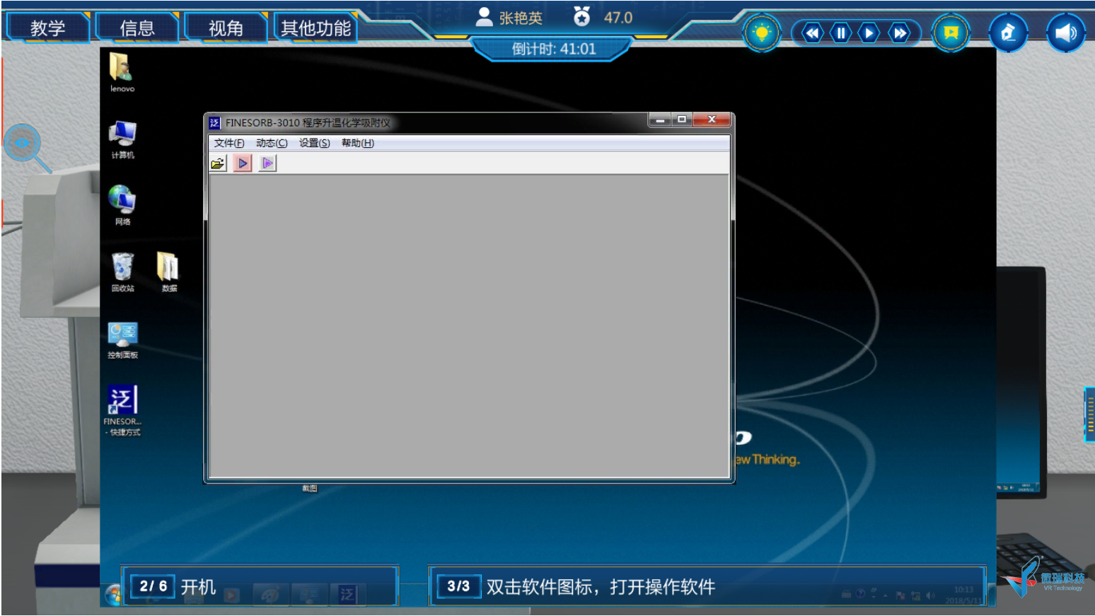
Task: Click the FINESORB taskbar button
Action: tap(347, 595)
